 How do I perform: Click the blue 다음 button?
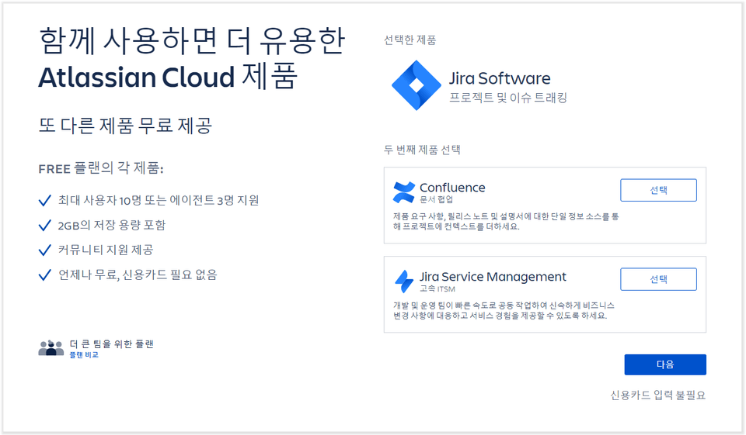click(x=665, y=364)
